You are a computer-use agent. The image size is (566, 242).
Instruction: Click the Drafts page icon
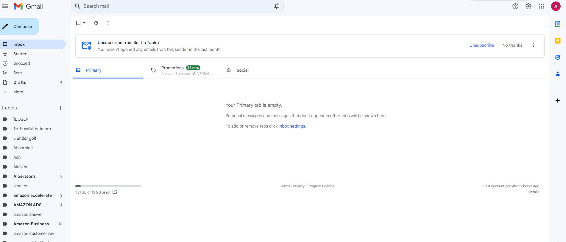pyautogui.click(x=5, y=82)
